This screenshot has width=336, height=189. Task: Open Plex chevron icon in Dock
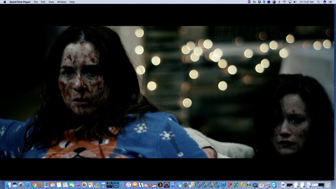pos(160,185)
